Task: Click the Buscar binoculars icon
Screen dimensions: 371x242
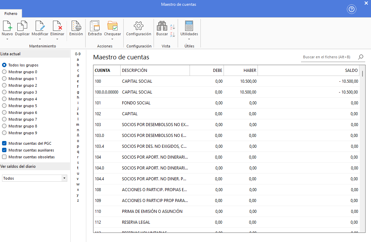Action: (x=162, y=26)
